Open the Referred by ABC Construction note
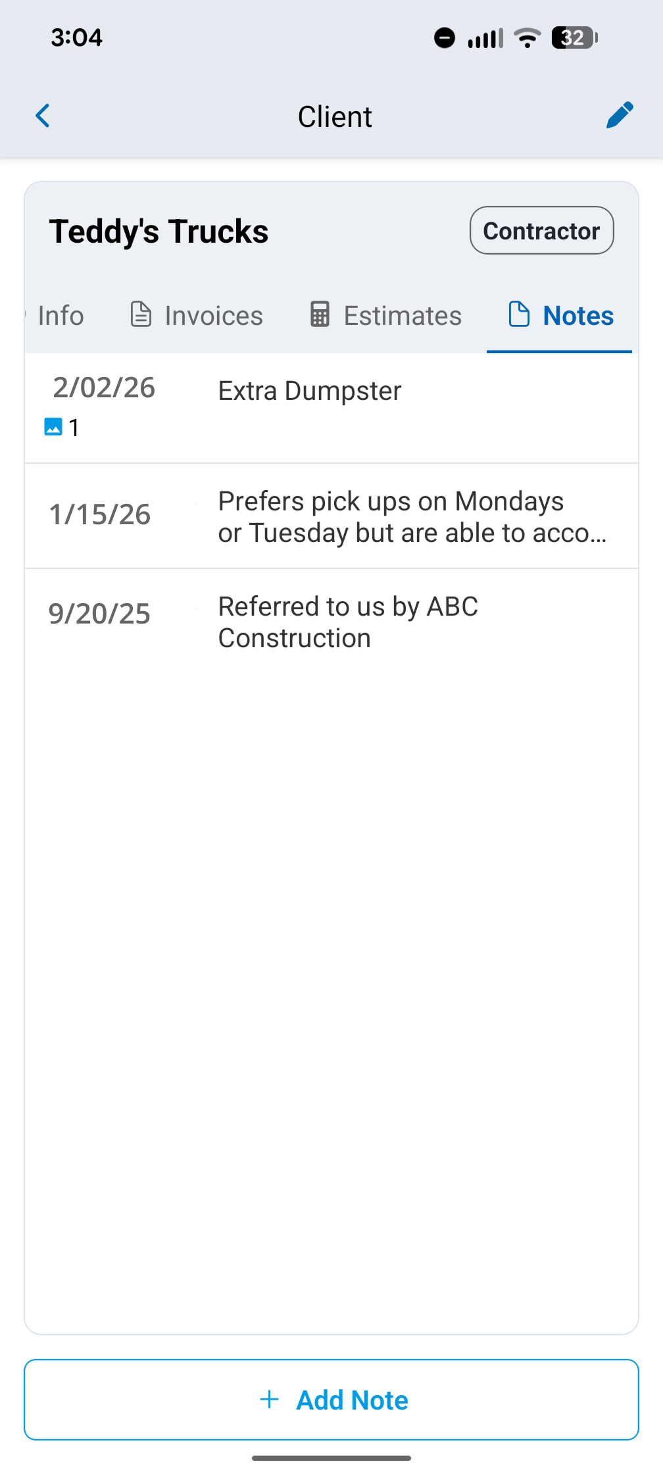 [331, 622]
